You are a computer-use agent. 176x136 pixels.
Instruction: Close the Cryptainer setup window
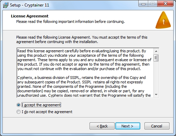point(165,4)
